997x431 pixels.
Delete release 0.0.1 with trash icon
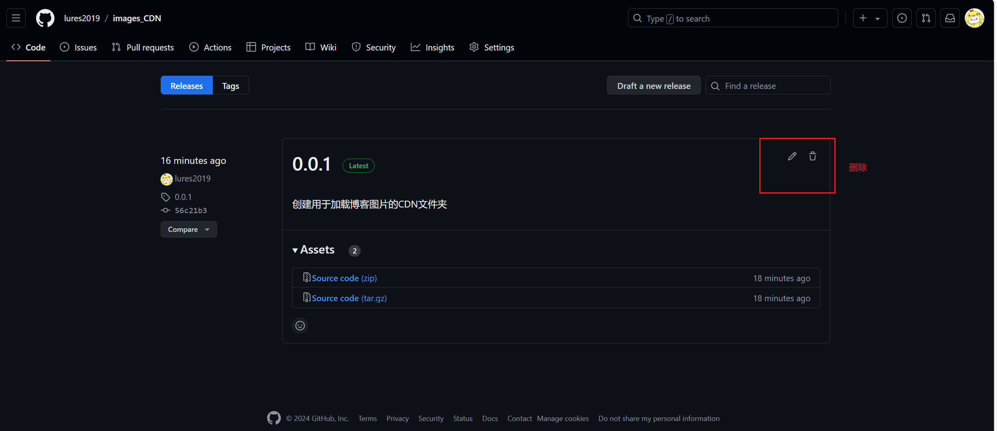[812, 156]
